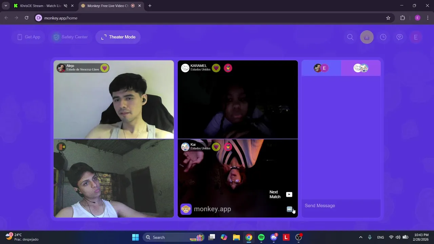Report Kai with the police icon
Image resolution: width=434 pixels, height=244 pixels.
tap(228, 147)
